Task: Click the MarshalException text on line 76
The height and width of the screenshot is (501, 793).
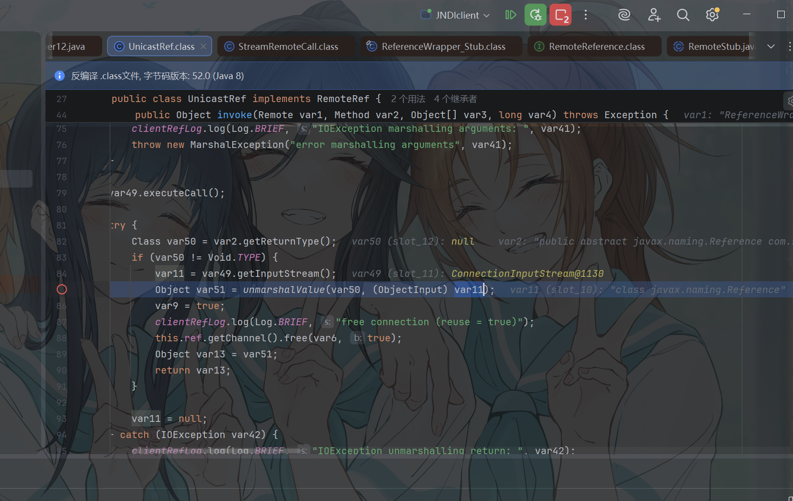Action: click(238, 145)
